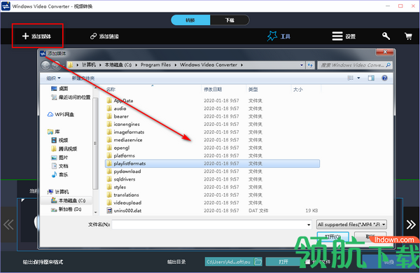This screenshot has height=273, width=420.
Task: Open WPS cloud drive in navigation pane
Action: tap(60, 114)
